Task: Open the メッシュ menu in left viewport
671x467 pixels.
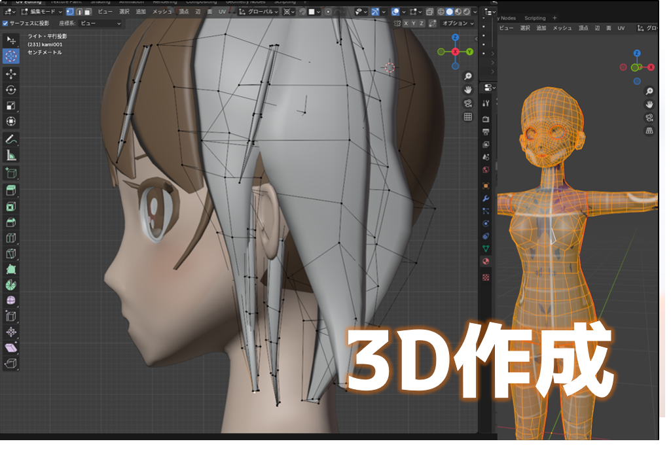Action: coord(162,12)
